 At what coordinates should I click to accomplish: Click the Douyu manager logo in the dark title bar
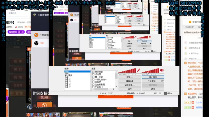point(35,15)
